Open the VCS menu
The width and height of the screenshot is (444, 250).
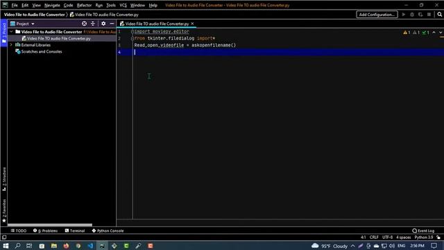(x=123, y=5)
